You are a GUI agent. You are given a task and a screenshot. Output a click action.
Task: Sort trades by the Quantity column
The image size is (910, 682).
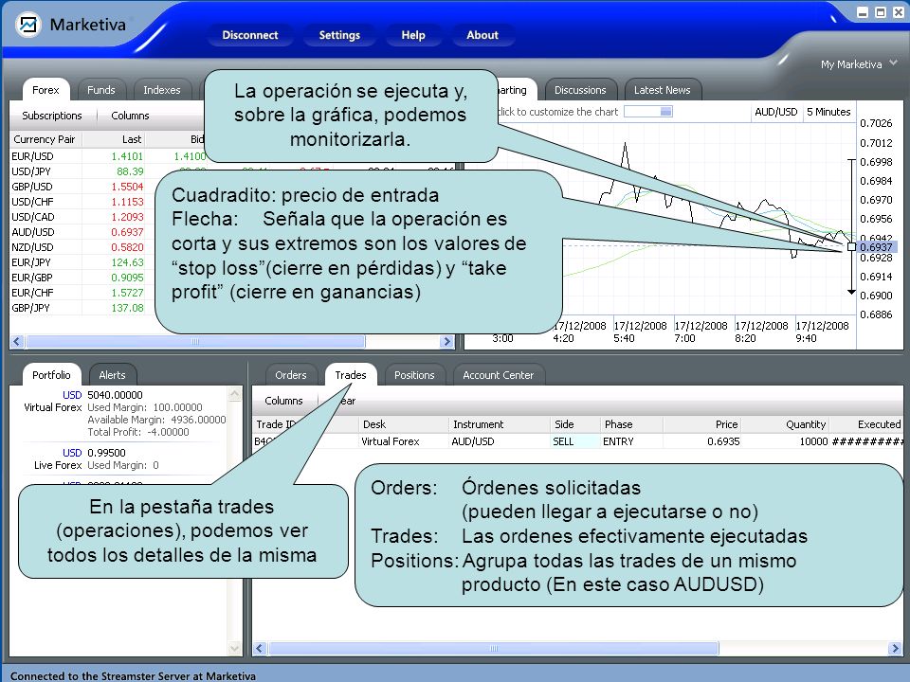click(x=786, y=424)
